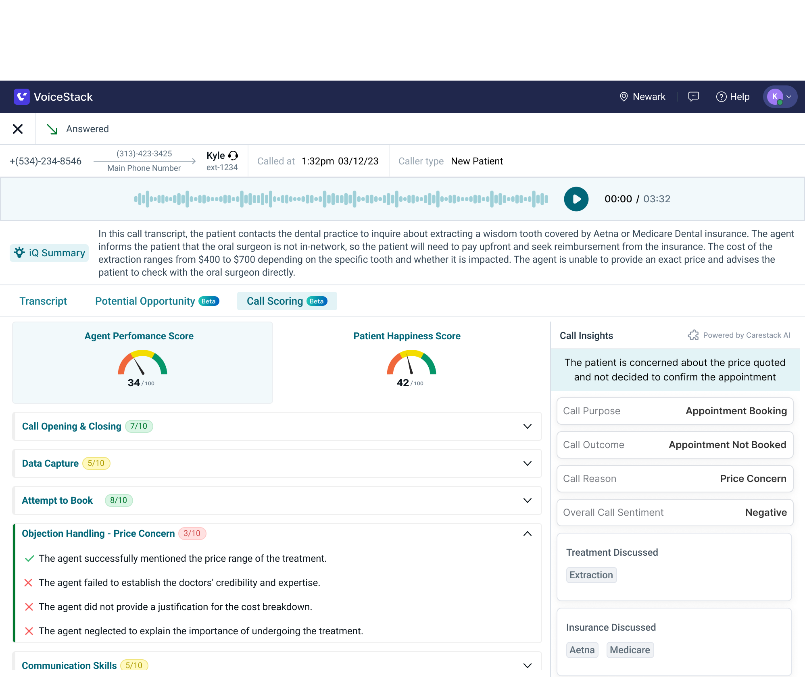Expand the Communication Skills section

click(x=527, y=665)
